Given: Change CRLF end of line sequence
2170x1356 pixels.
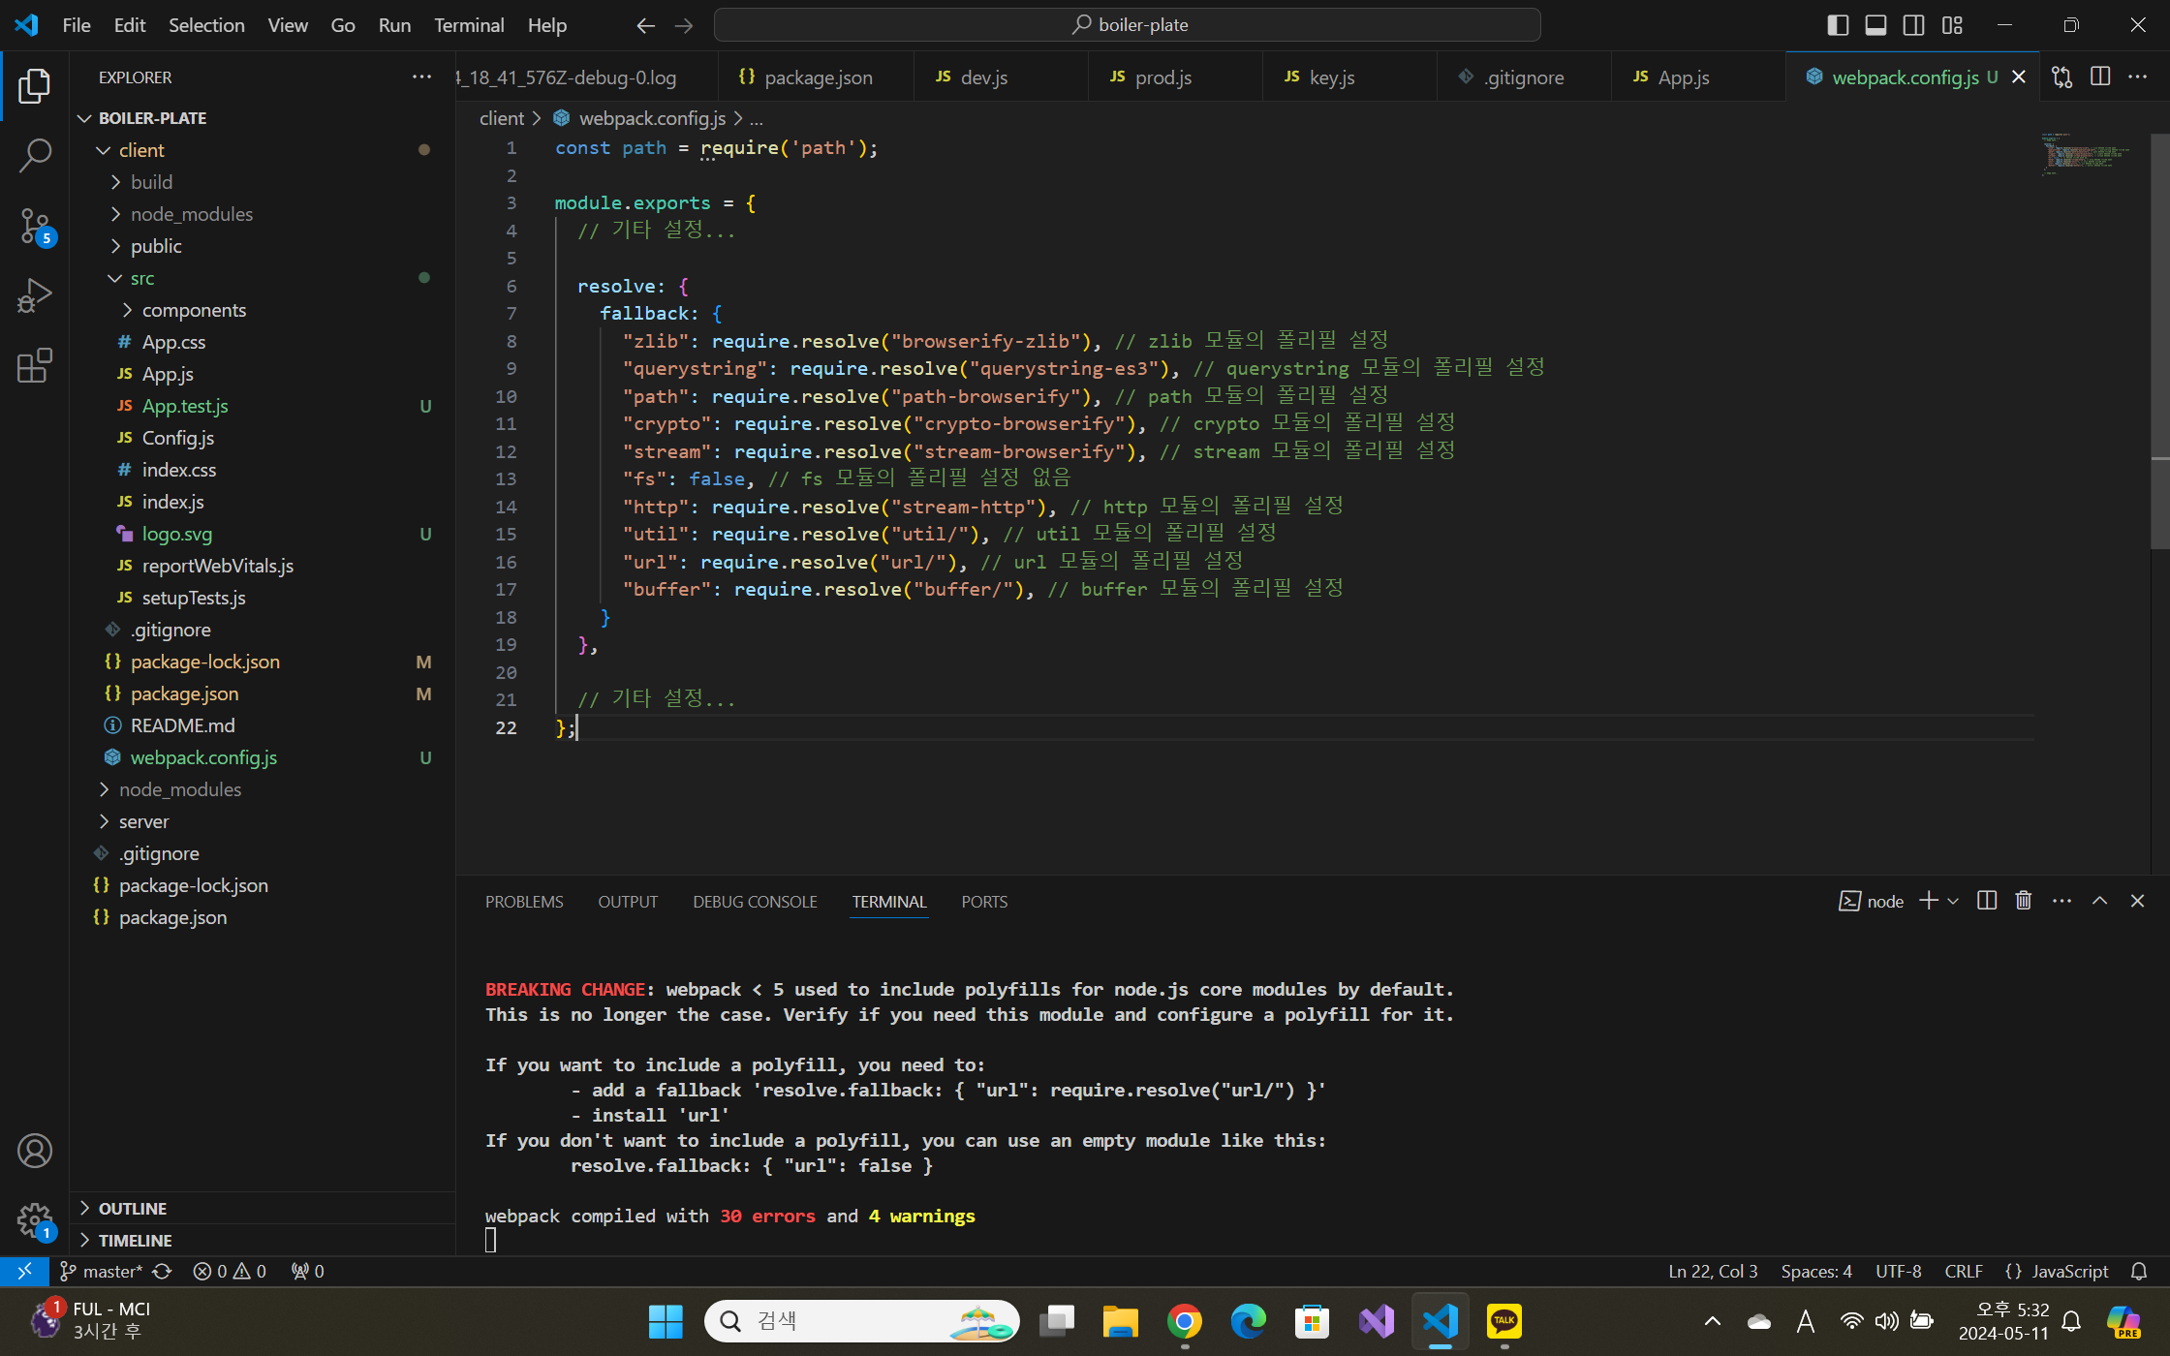Looking at the screenshot, I should point(1964,1271).
